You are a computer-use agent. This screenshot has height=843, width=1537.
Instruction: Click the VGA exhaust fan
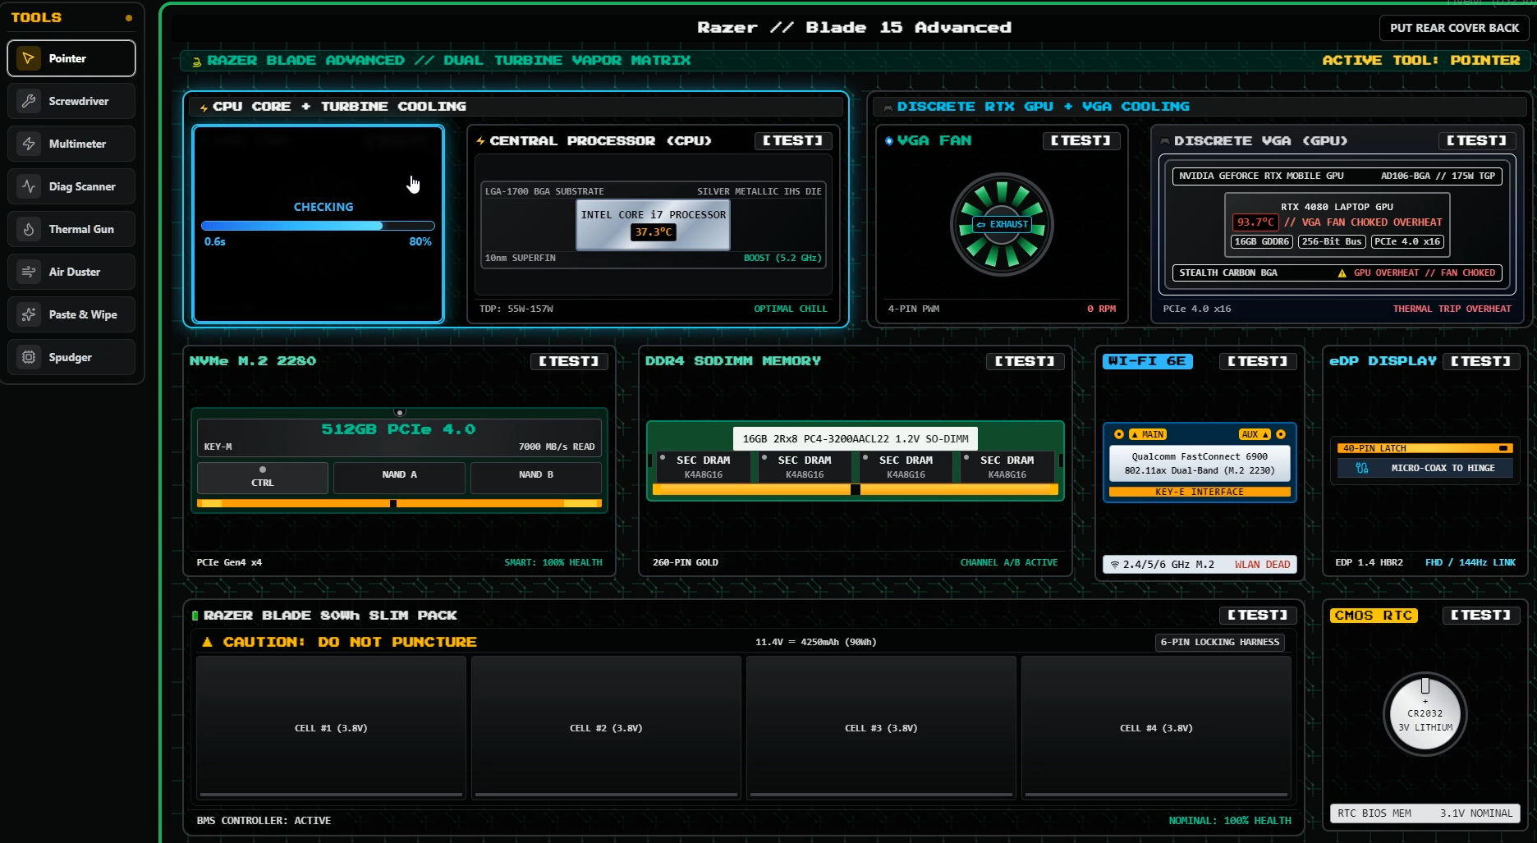[1002, 224]
